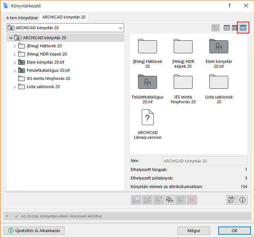The image size is (255, 238).
Task: Click Újratöltés & Alkalmazás button
Action: point(34,231)
